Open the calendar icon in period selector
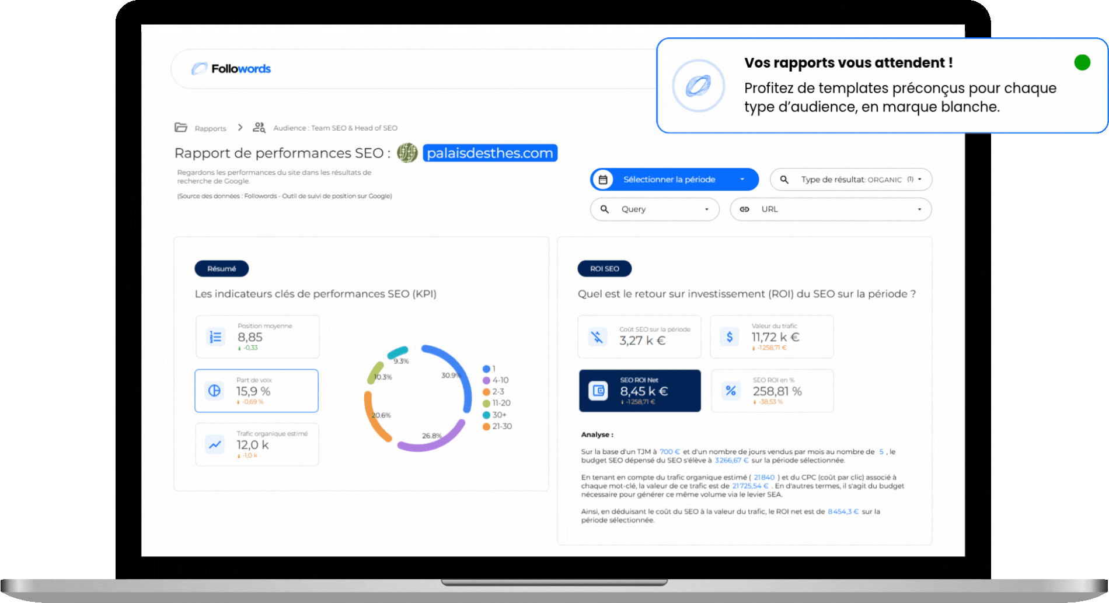Screen dimensions: 1109x603 604,180
